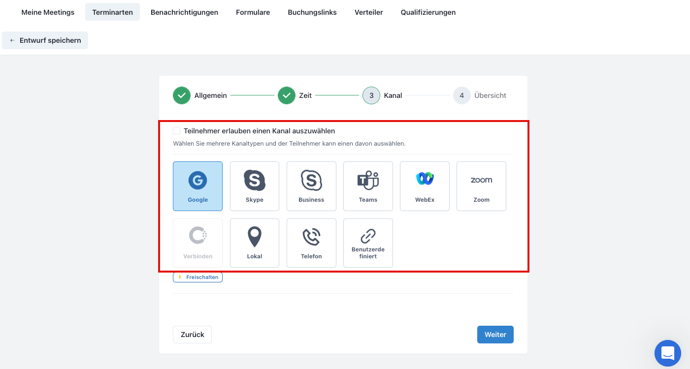
Task: Open the Meine Meetings tab
Action: pos(48,12)
